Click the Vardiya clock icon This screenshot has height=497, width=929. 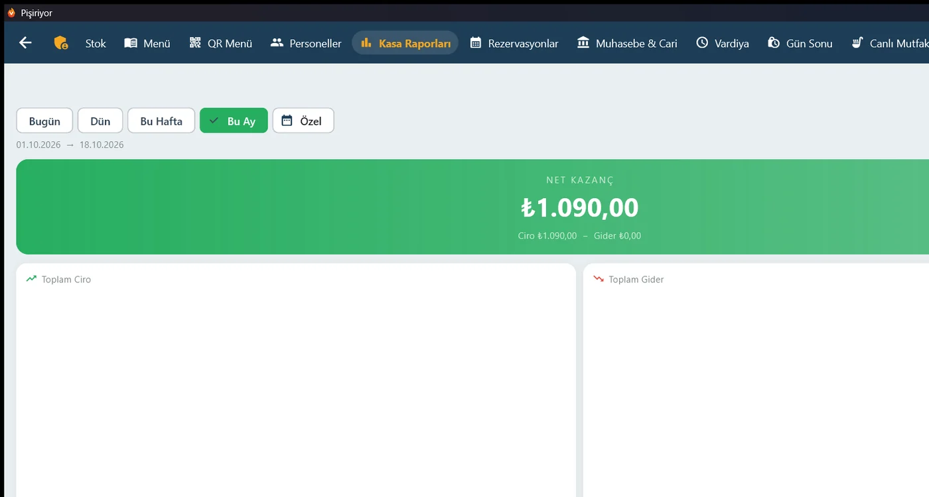tap(702, 43)
